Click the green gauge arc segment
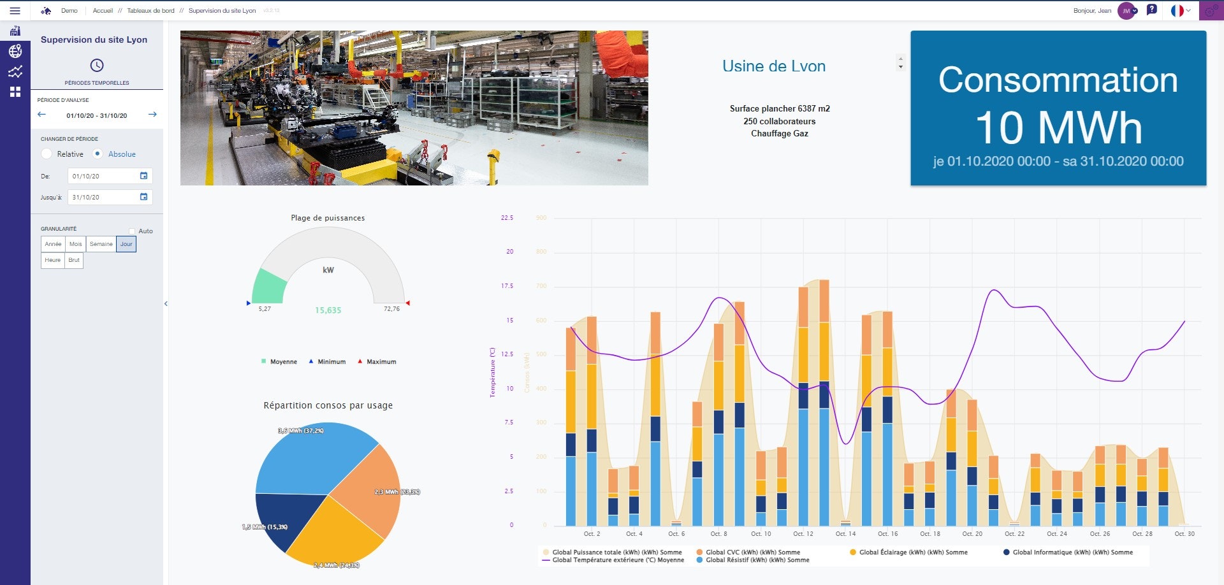 [269, 287]
